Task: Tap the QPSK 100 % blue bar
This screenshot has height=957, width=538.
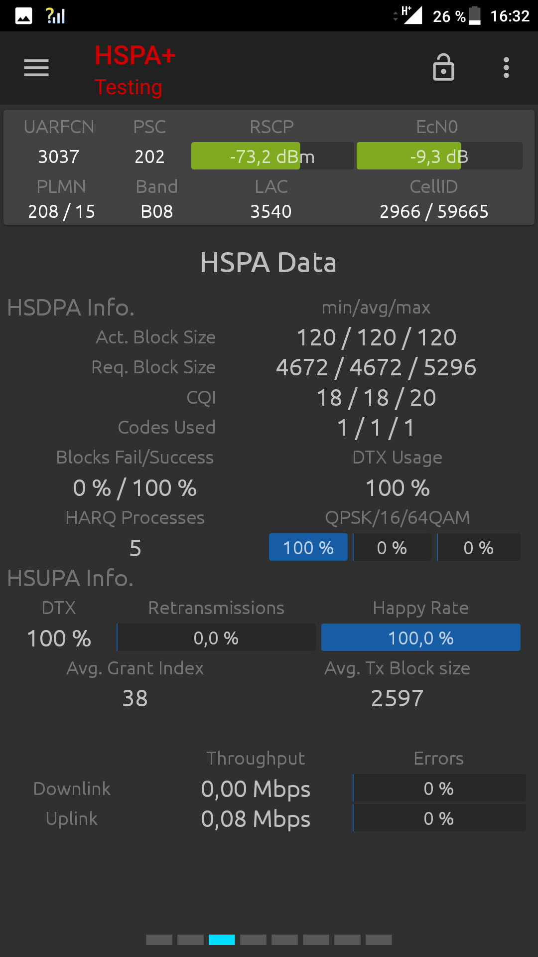Action: click(308, 547)
